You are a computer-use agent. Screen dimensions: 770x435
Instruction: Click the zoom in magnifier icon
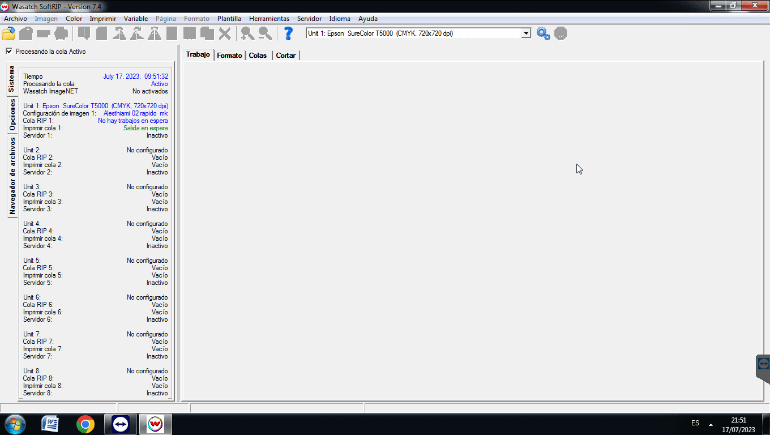(247, 33)
